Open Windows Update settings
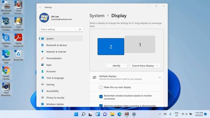This screenshot has height=118, width=210. pos(61,104)
